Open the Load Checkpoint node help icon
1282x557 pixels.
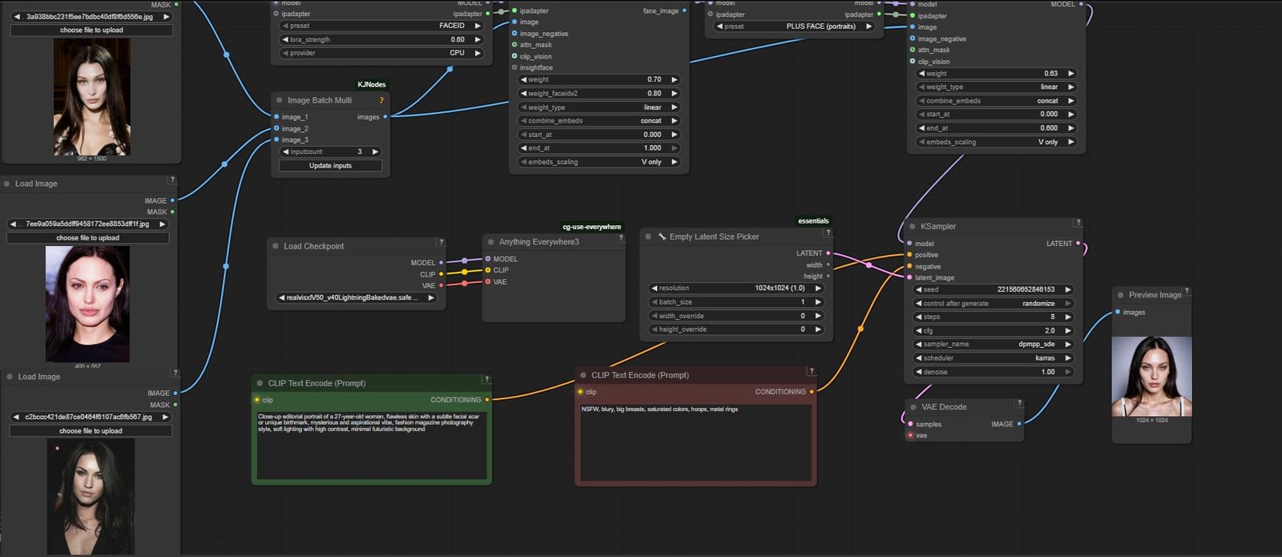point(441,242)
